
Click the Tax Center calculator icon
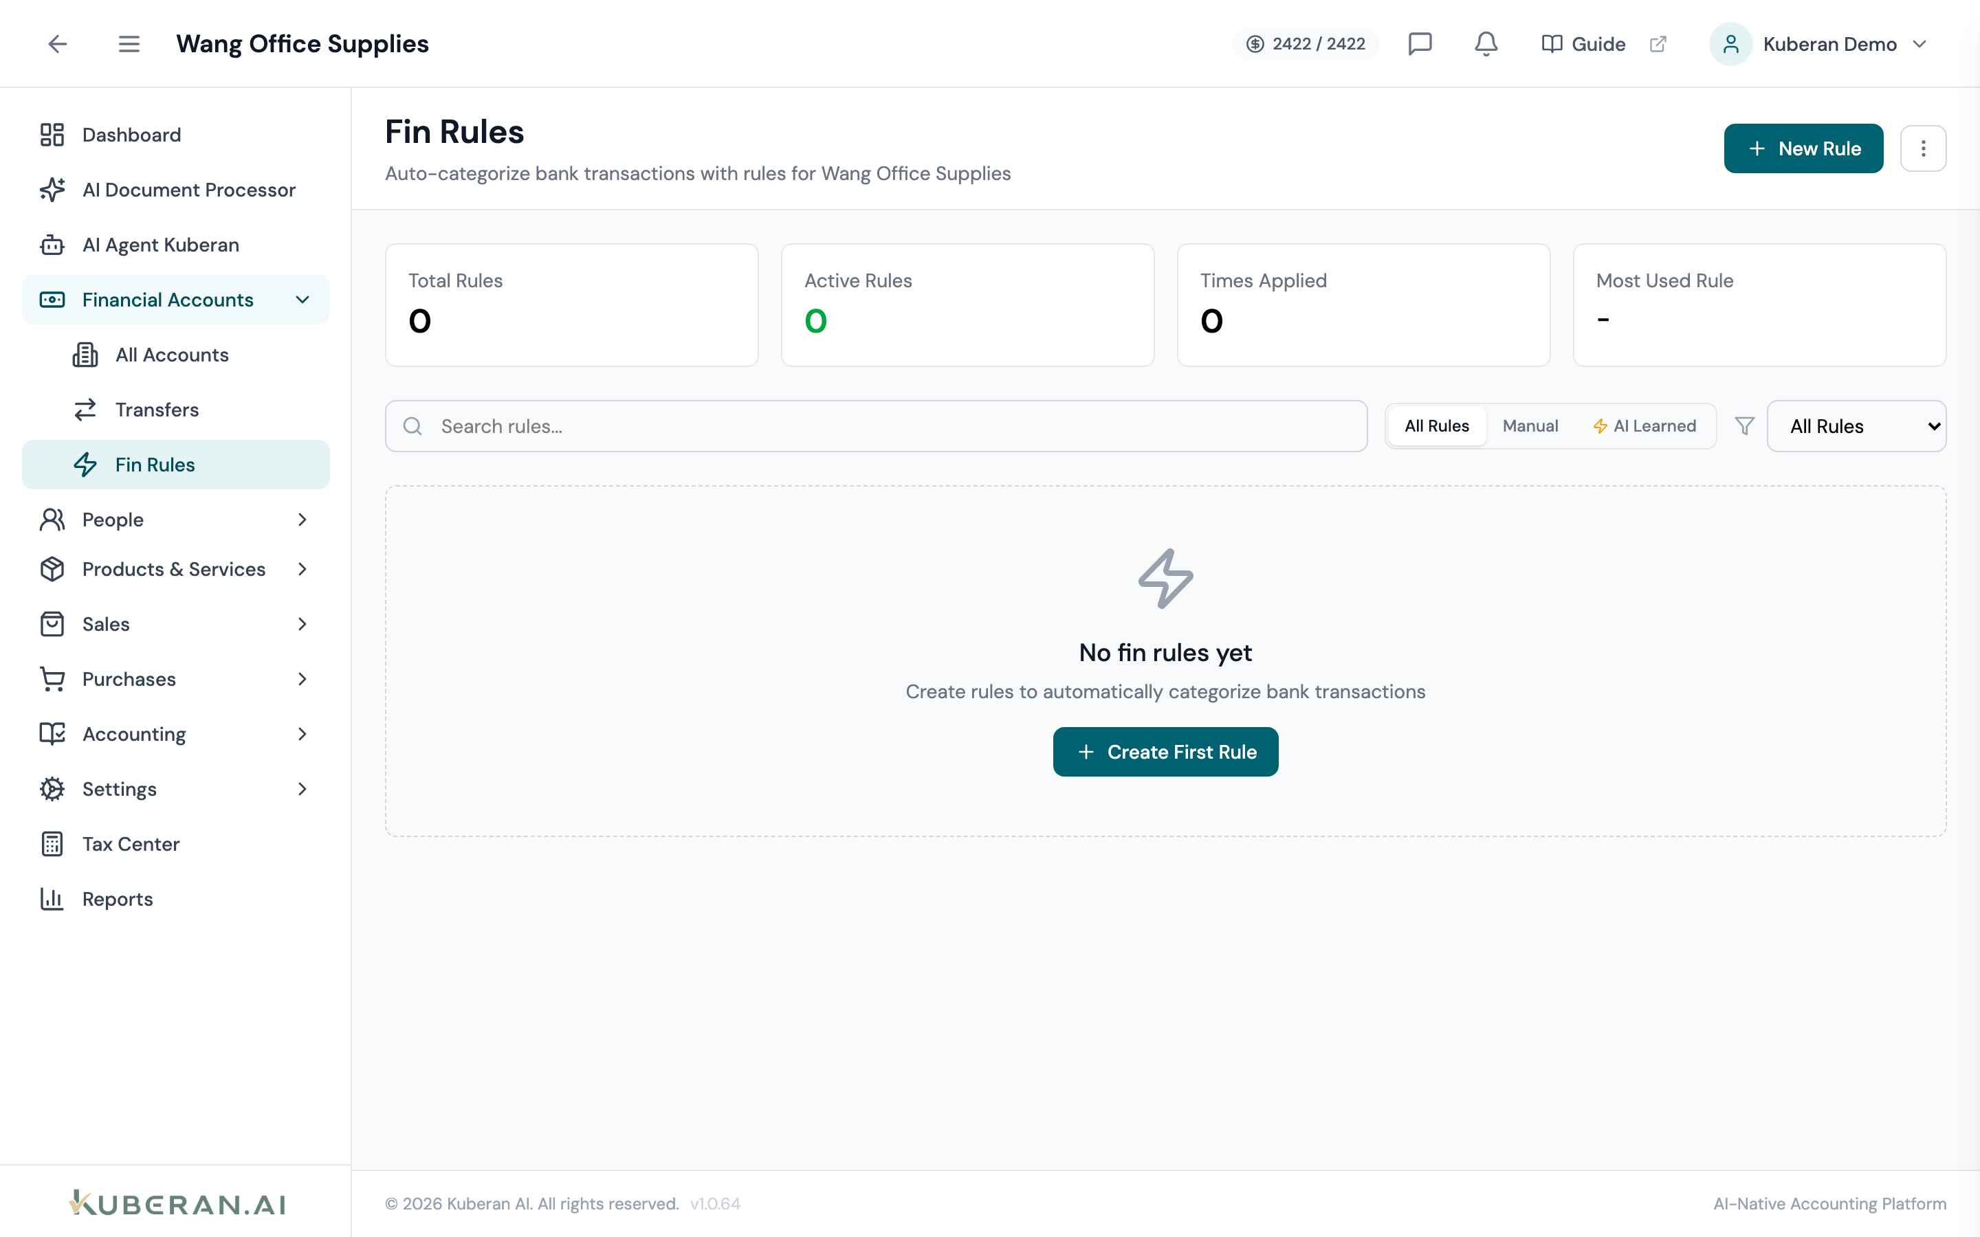[x=52, y=845]
